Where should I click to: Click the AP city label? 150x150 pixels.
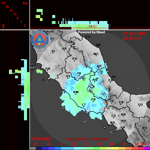click(x=99, y=66)
